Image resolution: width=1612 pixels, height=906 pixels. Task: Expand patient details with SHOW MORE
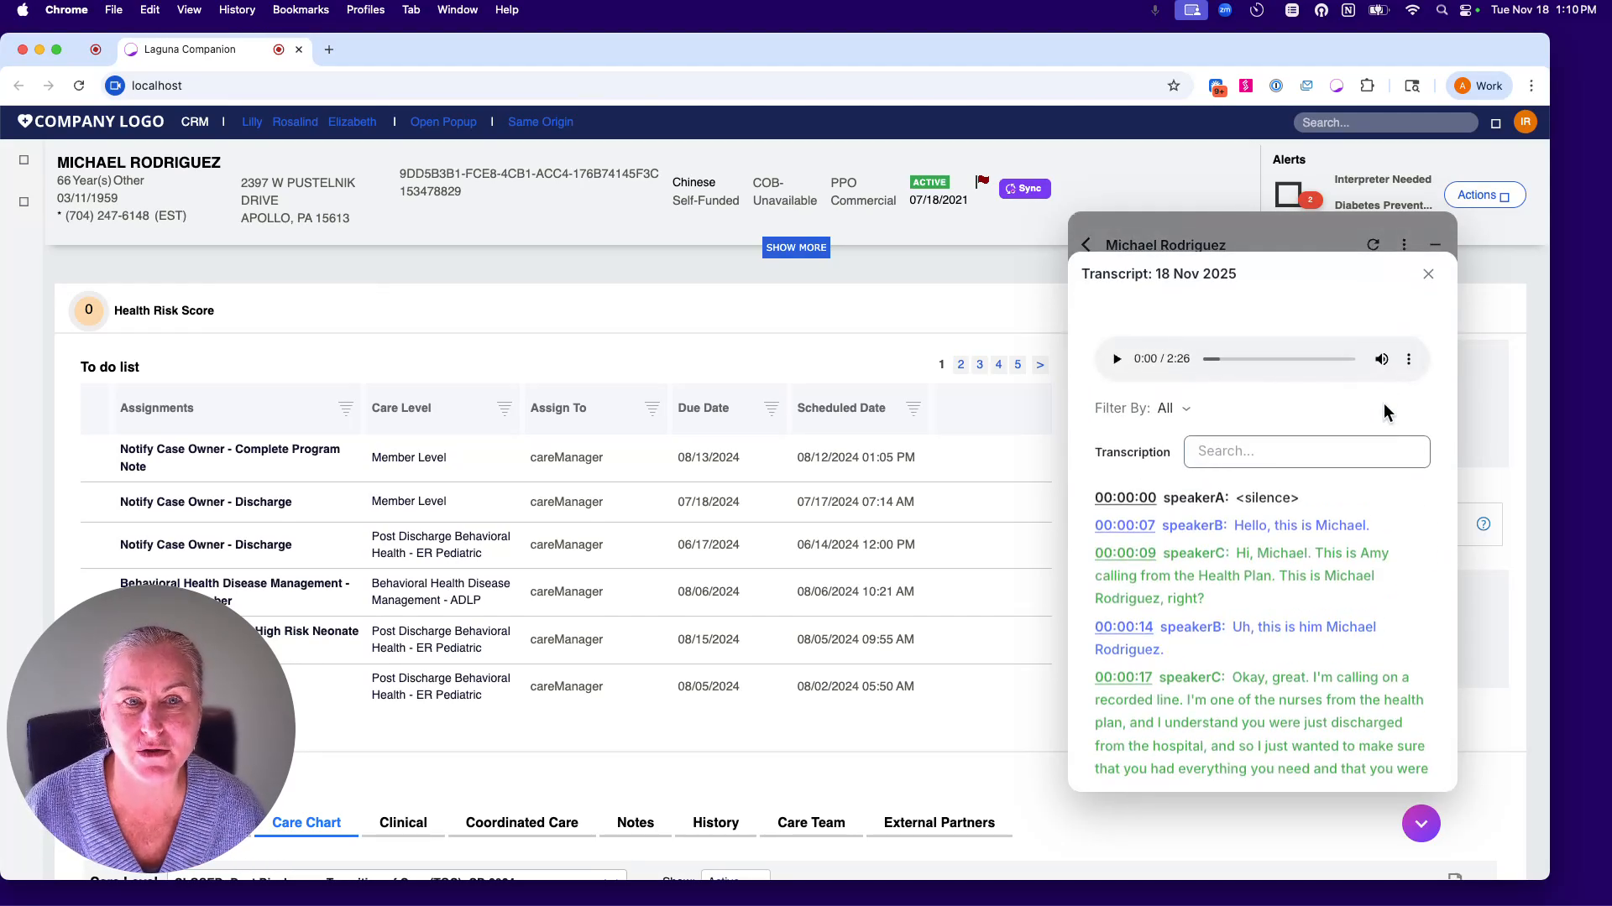pyautogui.click(x=795, y=247)
